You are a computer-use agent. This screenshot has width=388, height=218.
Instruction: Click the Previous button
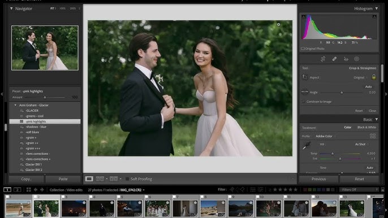point(319,179)
